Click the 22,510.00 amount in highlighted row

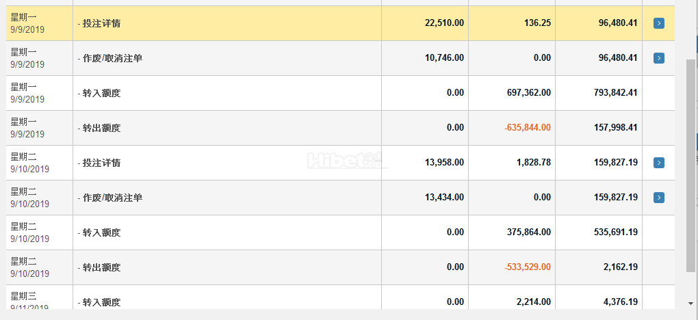click(444, 23)
